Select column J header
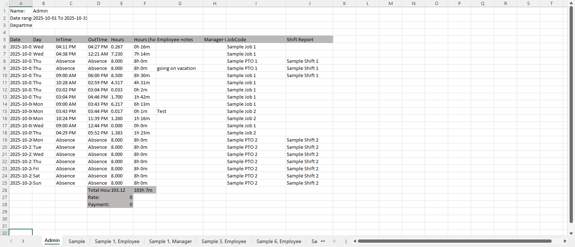Viewport: 575px width, 247px height. (309, 3)
